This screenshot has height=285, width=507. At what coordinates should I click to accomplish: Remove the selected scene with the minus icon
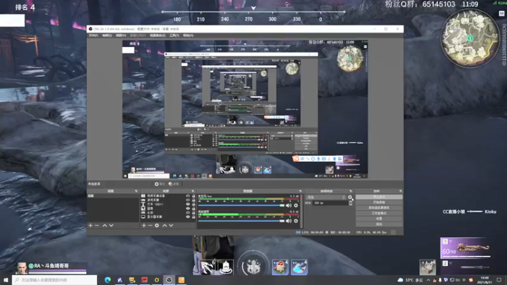click(x=97, y=225)
